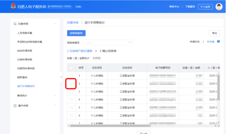
Task: Collapse the 扣缴申报 sidebar section chevron
Action: pyautogui.click(x=55, y=23)
